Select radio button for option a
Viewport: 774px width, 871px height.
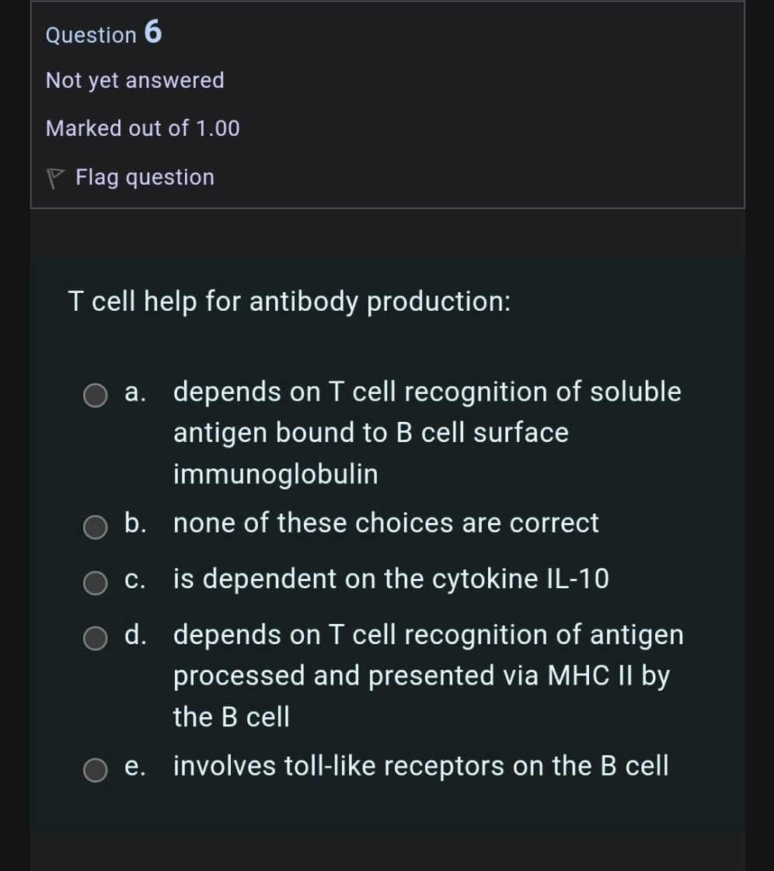(x=96, y=395)
